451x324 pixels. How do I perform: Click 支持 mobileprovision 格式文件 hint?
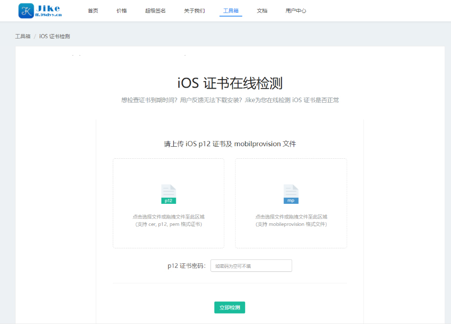(x=291, y=224)
